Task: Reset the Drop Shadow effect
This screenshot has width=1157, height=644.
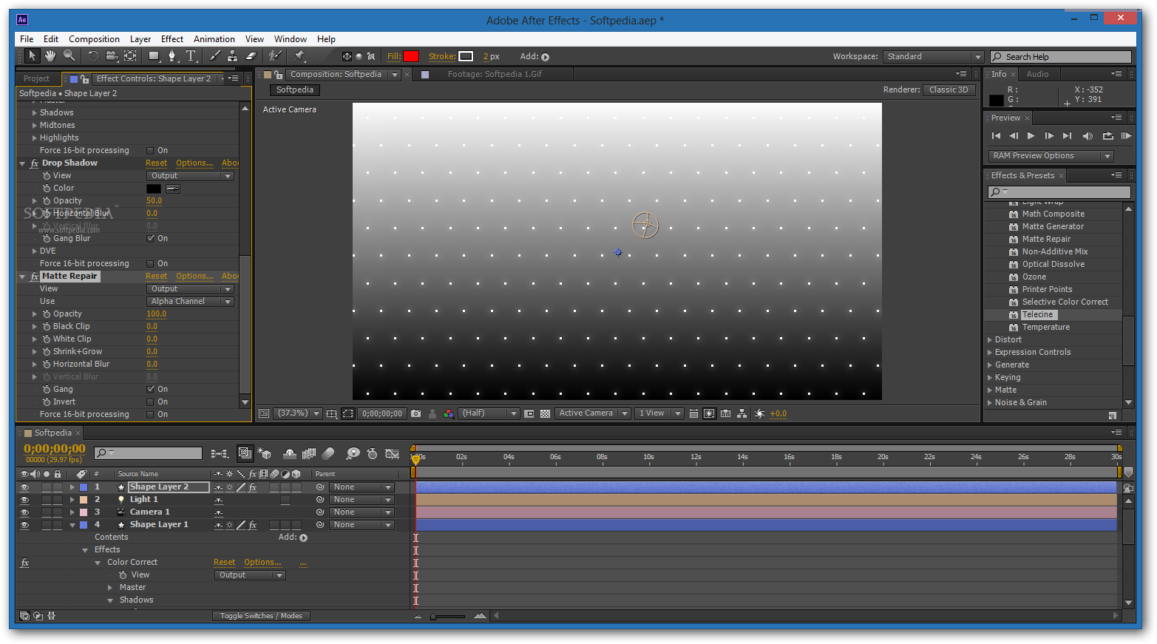Action: pos(156,163)
